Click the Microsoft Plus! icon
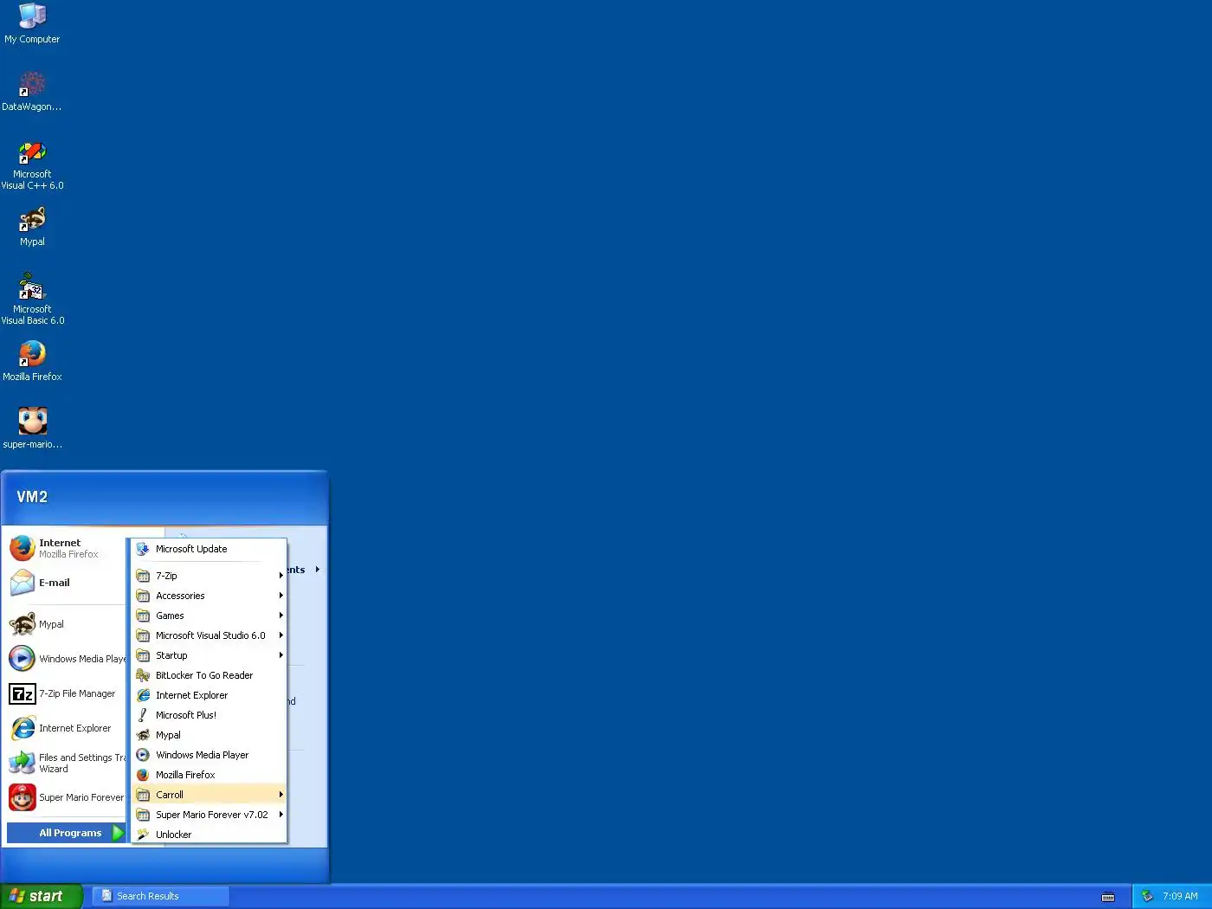1212x909 pixels. tap(143, 715)
